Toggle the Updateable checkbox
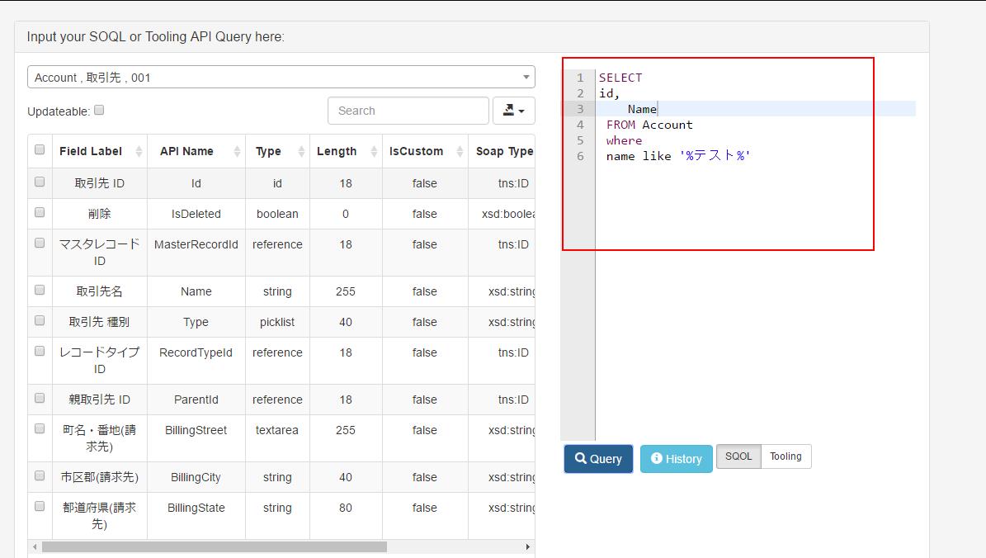986x558 pixels. point(99,110)
